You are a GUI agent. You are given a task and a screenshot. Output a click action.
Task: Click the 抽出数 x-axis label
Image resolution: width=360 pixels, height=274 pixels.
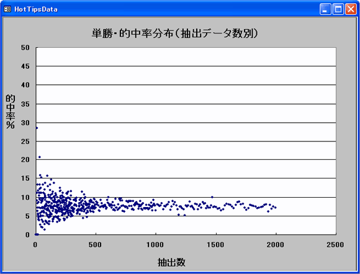(171, 262)
